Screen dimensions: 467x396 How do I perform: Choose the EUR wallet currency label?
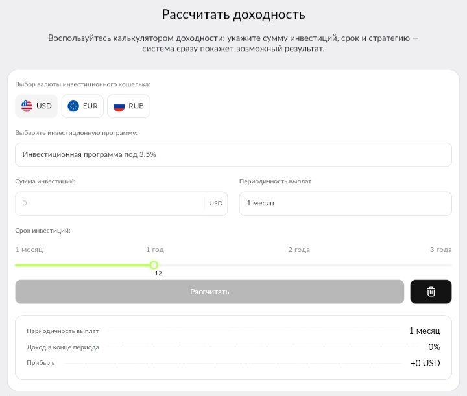(90, 106)
